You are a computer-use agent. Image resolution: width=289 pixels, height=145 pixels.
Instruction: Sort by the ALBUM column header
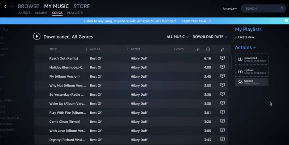click(95, 49)
